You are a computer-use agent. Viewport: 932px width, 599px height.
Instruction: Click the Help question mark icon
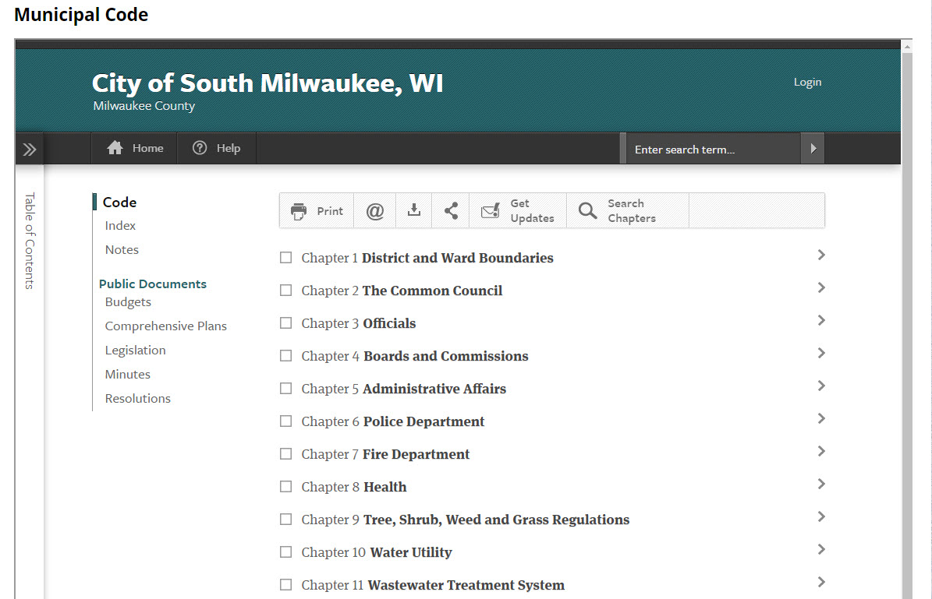point(200,148)
